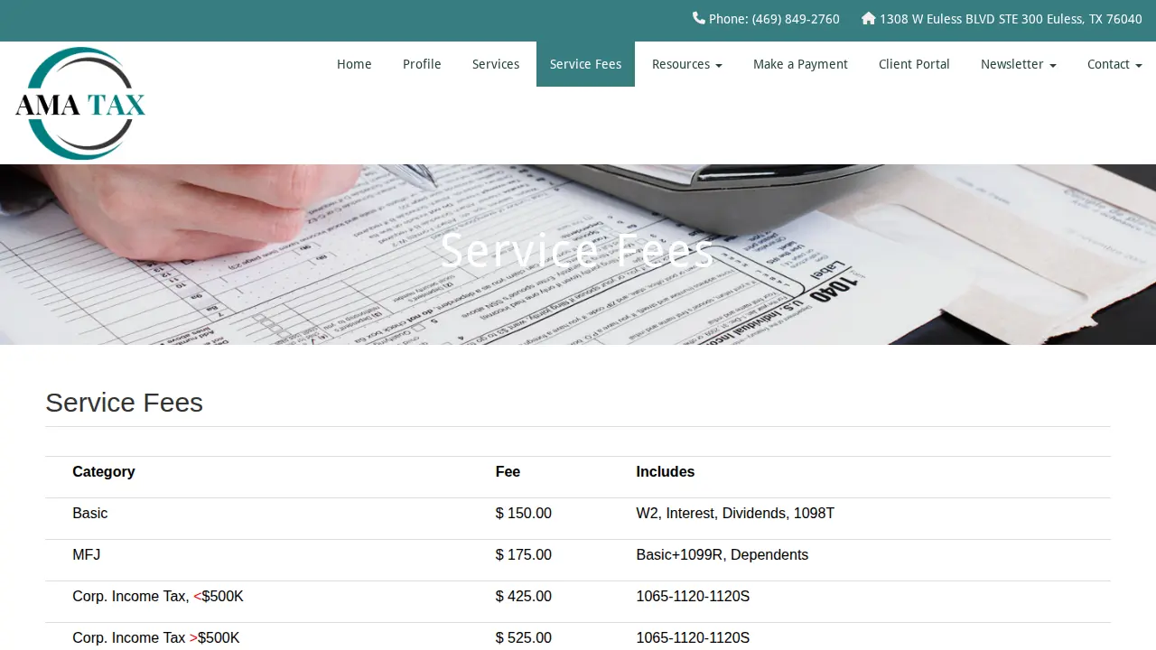Expand the Resources dropdown
The image size is (1156, 650).
687,64
